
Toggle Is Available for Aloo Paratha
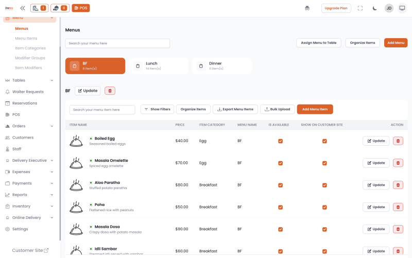tap(280, 185)
